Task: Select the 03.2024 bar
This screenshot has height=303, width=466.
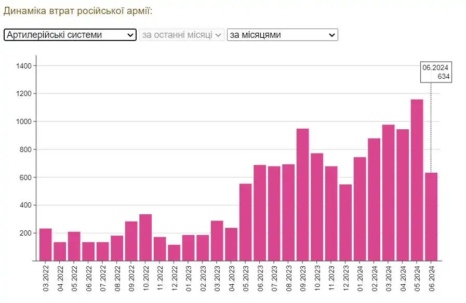Action: tap(388, 192)
